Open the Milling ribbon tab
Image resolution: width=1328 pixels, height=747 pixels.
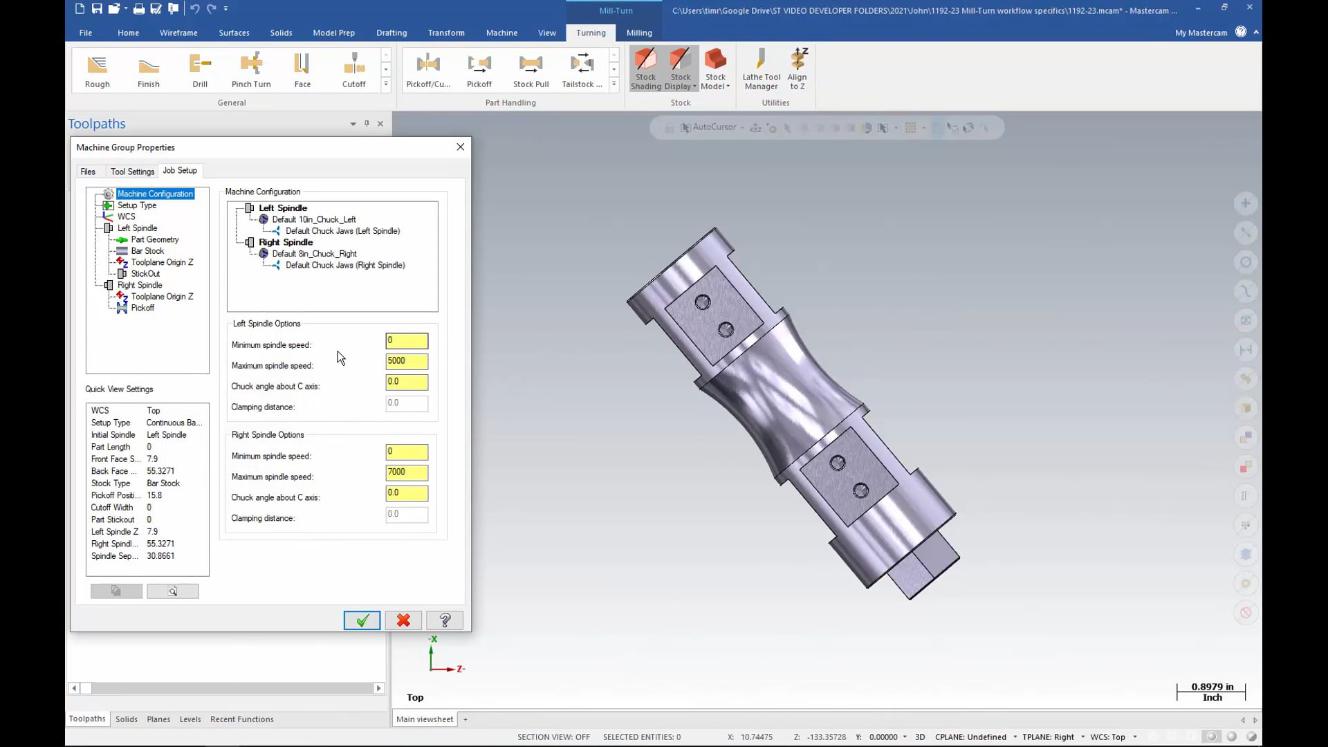click(x=639, y=33)
